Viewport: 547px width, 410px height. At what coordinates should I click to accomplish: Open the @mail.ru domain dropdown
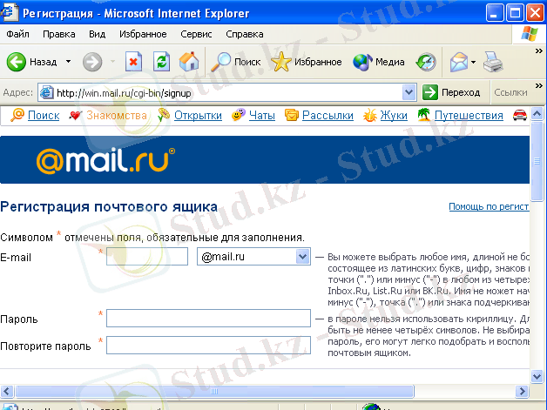pyautogui.click(x=302, y=257)
